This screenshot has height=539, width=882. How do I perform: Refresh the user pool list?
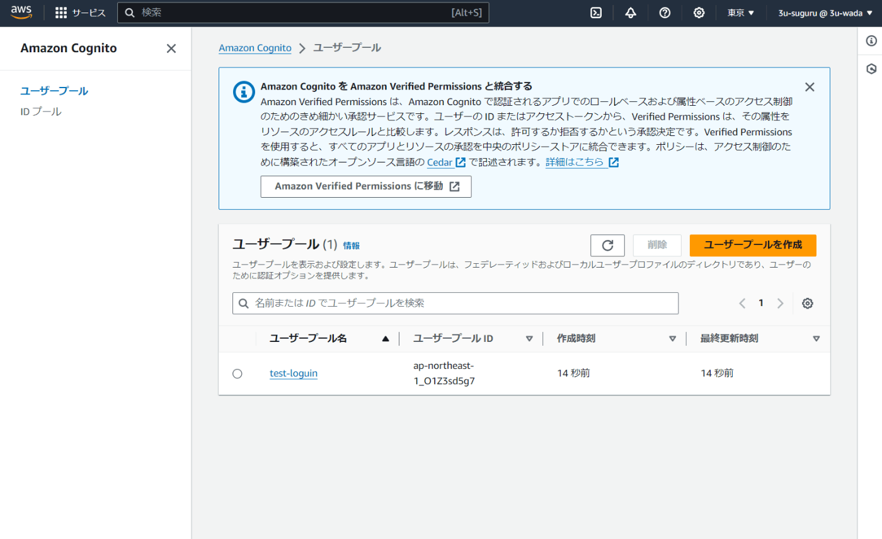click(607, 246)
